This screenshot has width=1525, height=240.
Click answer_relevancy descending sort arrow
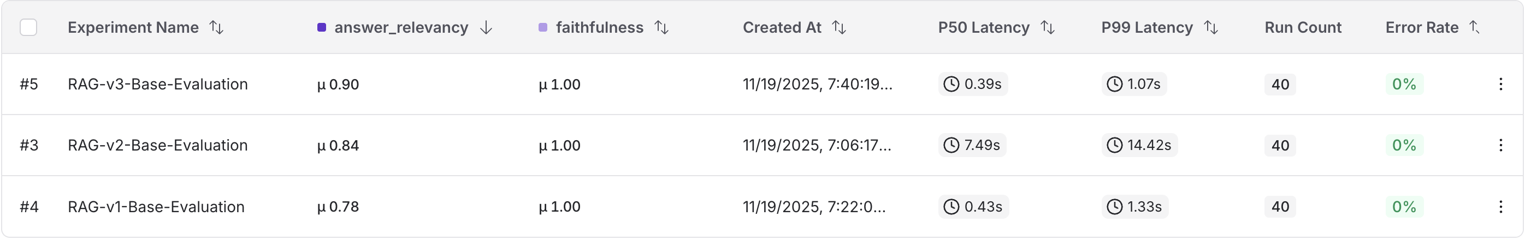(x=486, y=27)
